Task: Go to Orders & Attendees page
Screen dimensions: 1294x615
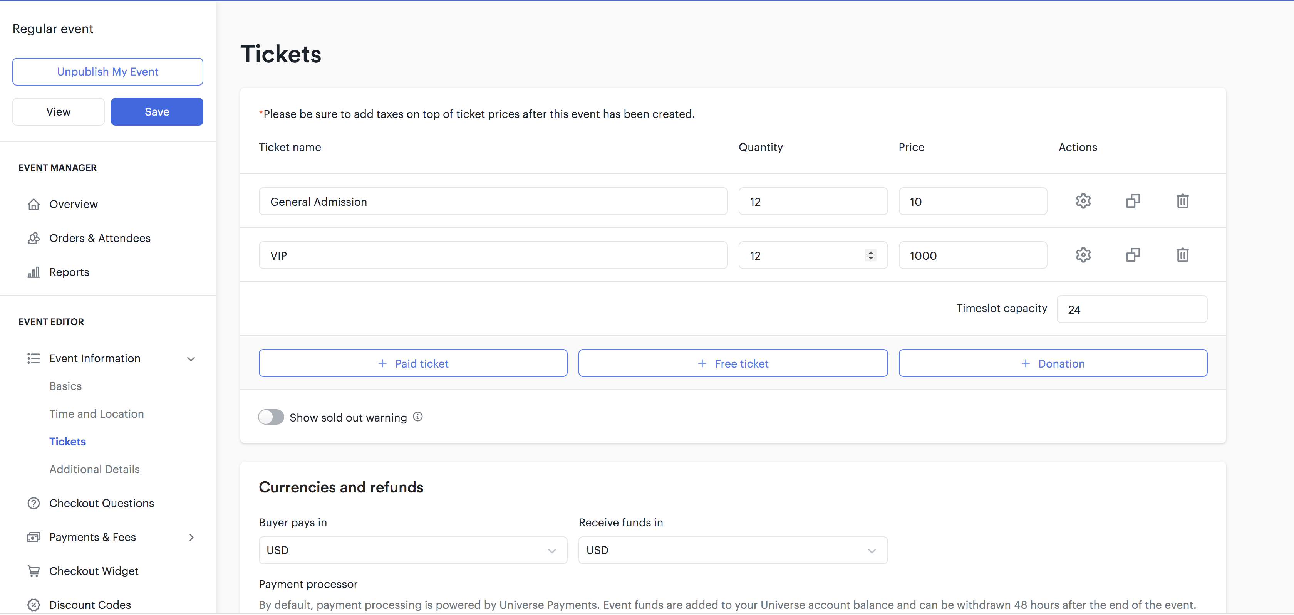Action: click(99, 238)
